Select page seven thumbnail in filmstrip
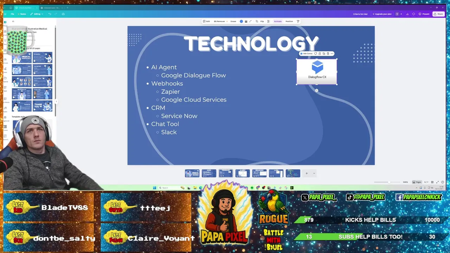Viewport: 450px width, 253px height. pos(293,173)
